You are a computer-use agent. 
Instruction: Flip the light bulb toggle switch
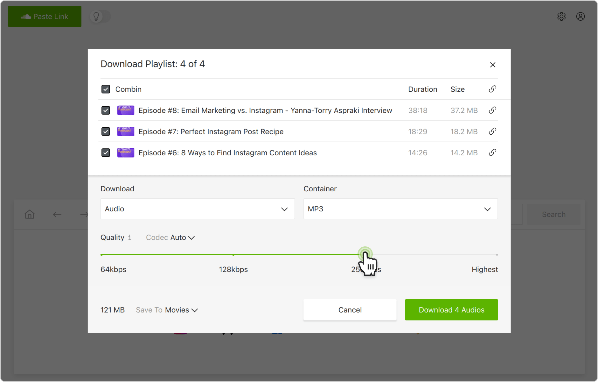100,16
